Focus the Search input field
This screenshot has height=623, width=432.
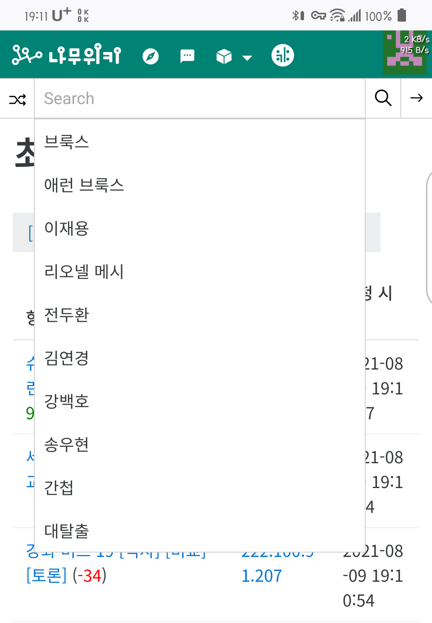200,98
